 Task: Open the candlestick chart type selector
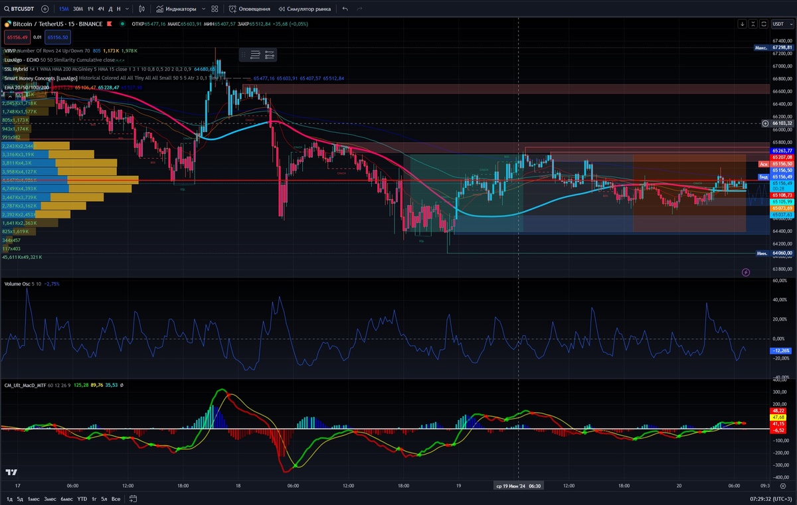[142, 9]
